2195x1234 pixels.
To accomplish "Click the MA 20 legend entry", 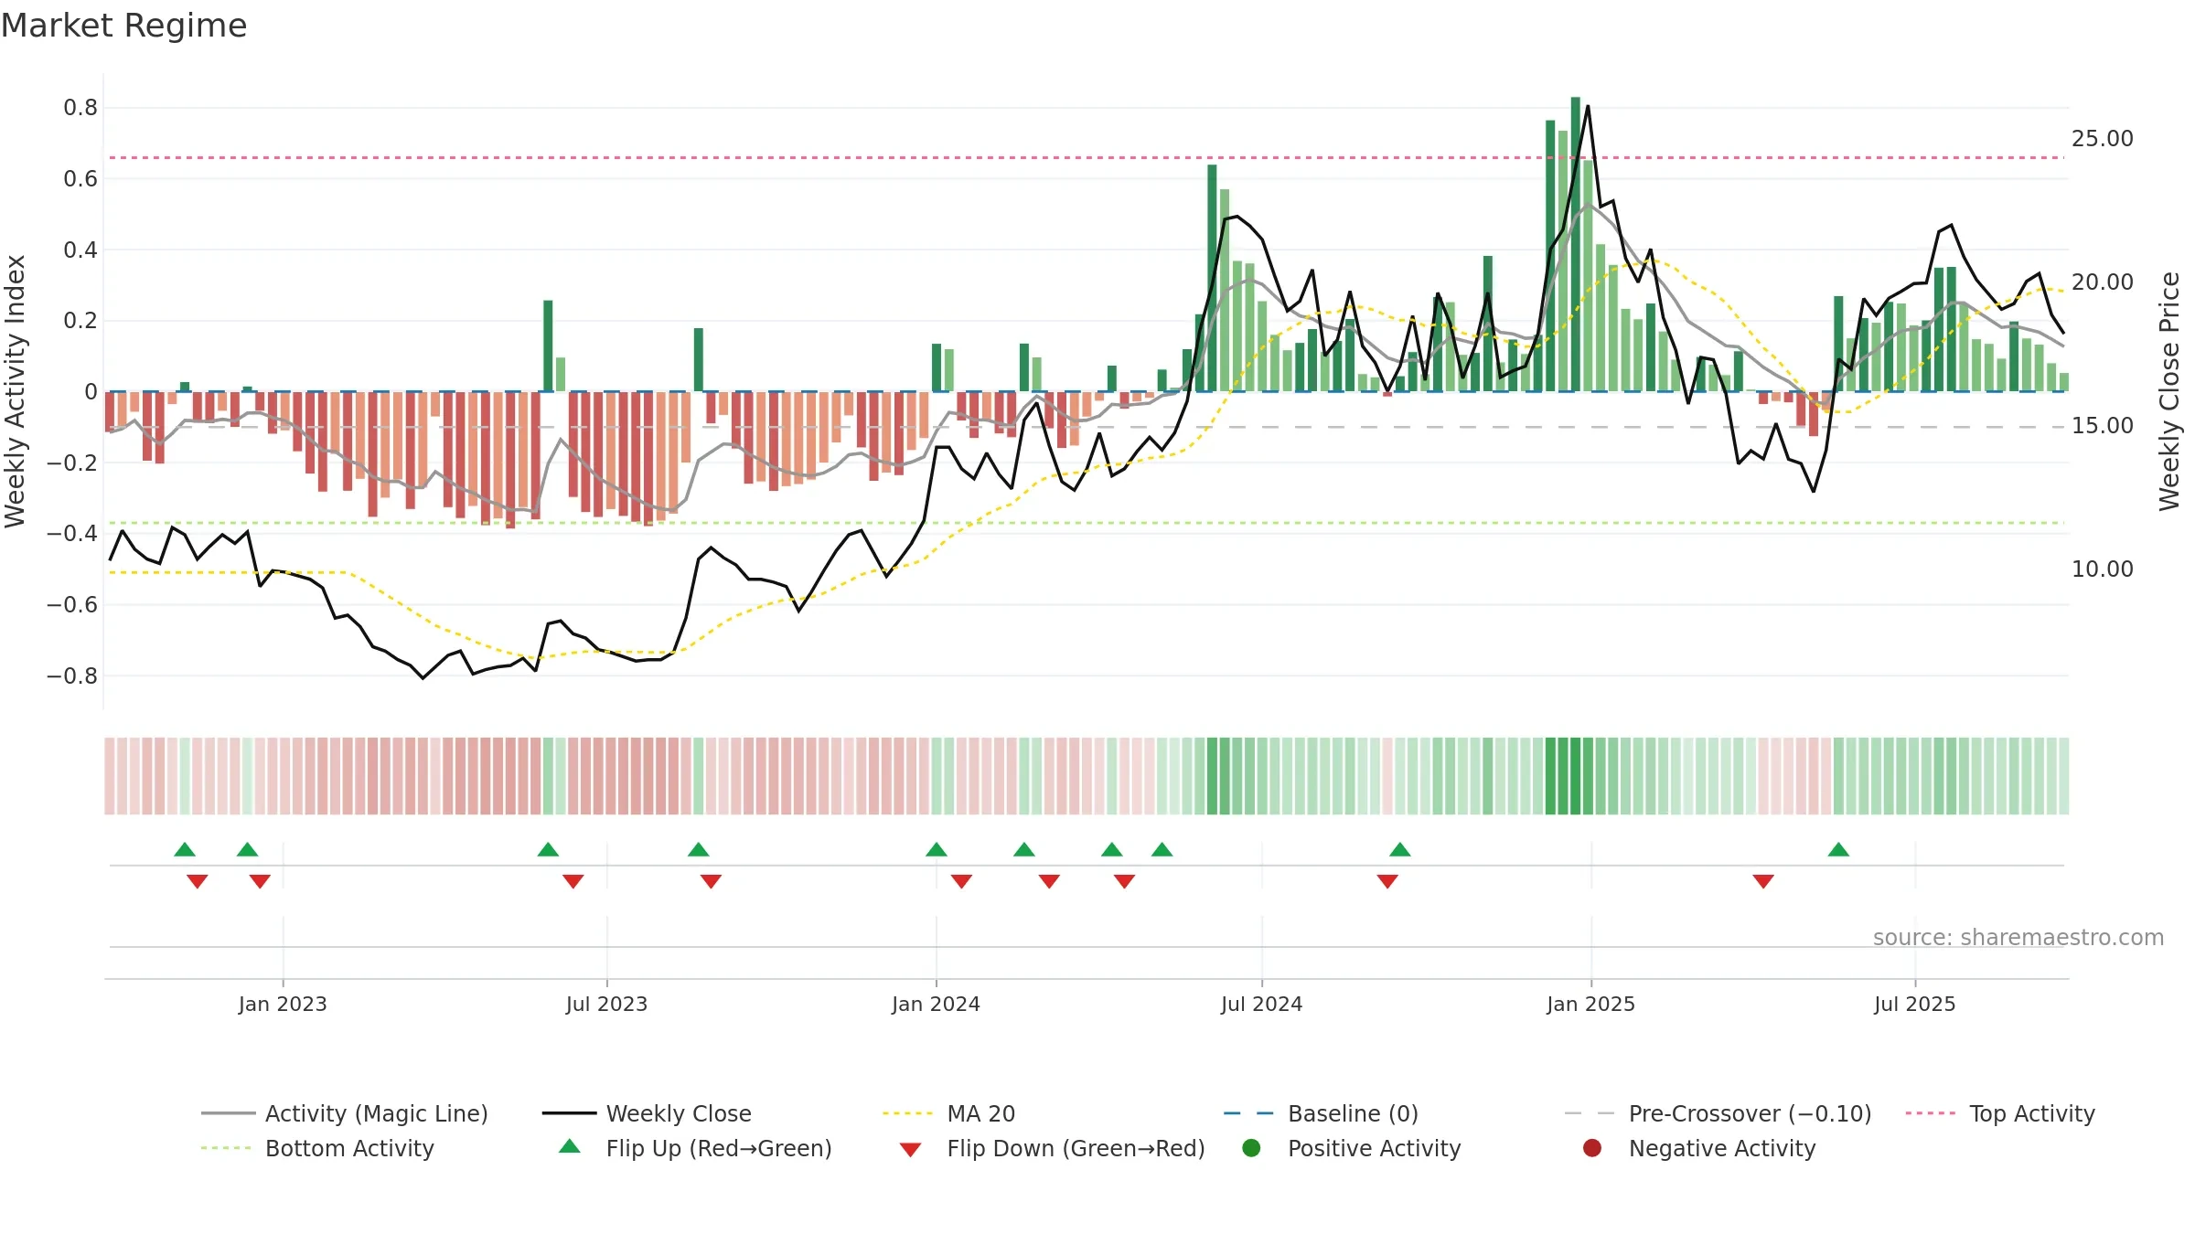I will pos(948,1113).
